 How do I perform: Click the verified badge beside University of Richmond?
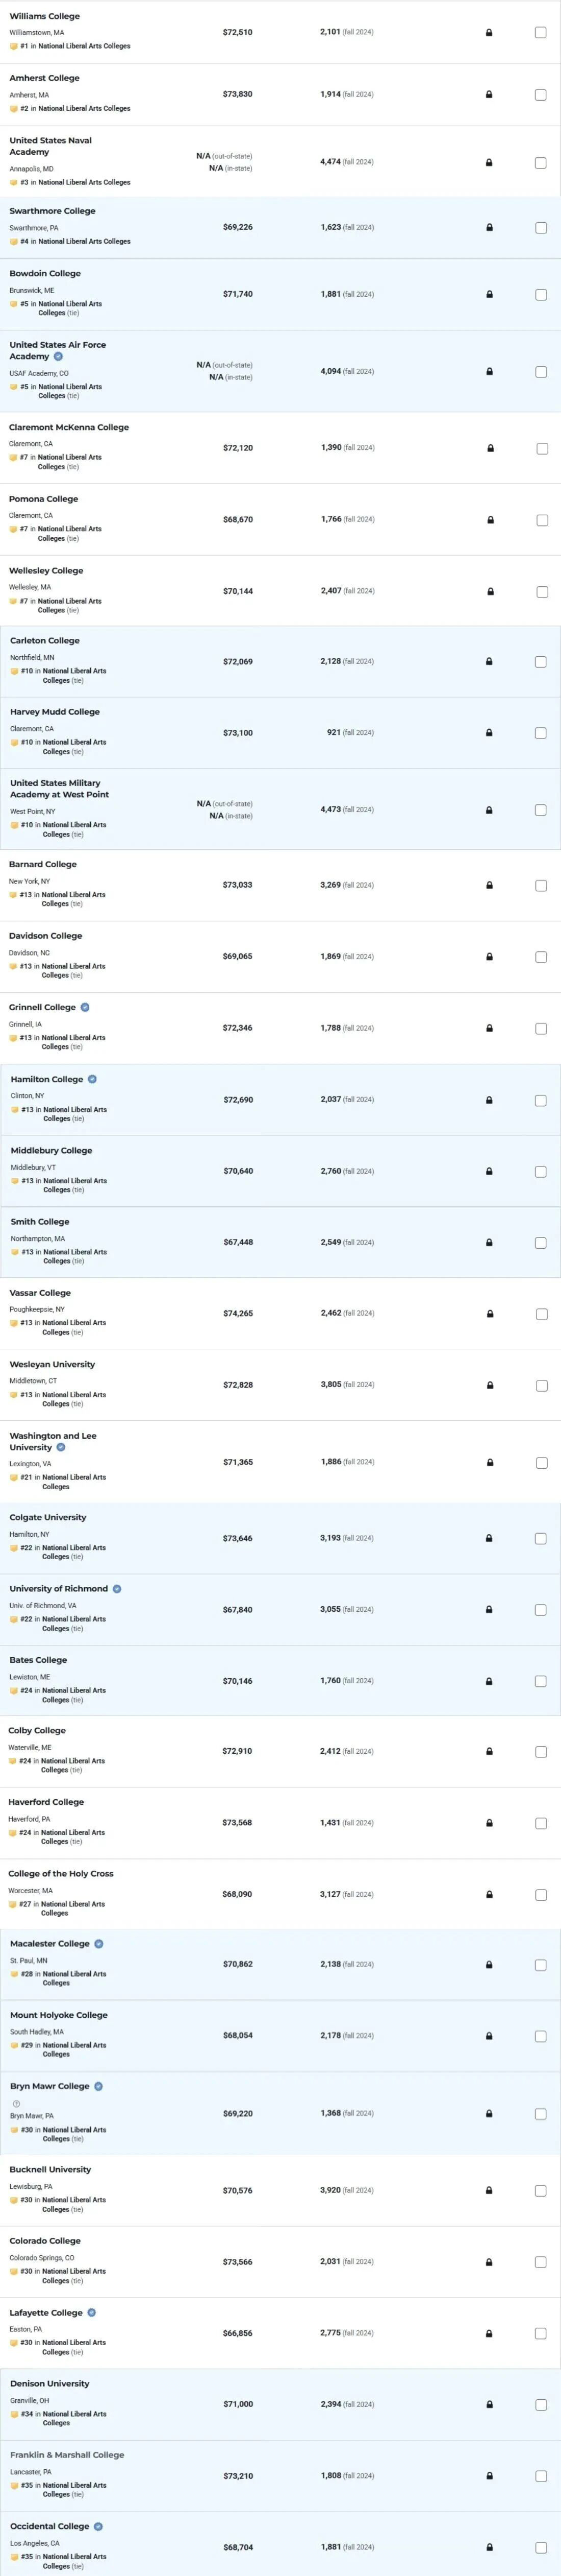click(118, 1588)
